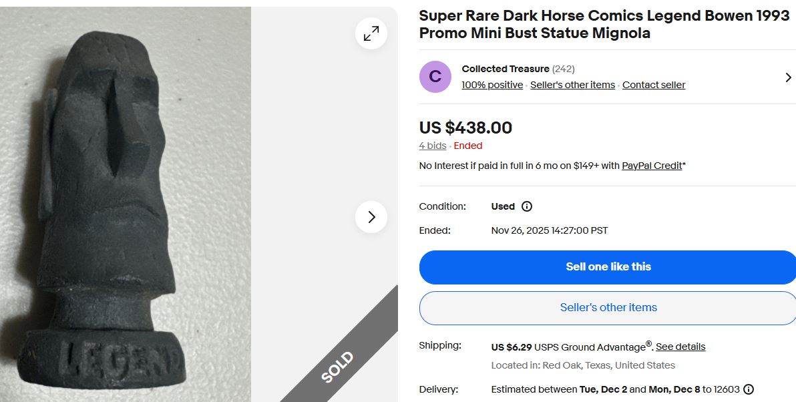
Task: Expand the seller details chevron
Action: pos(788,77)
